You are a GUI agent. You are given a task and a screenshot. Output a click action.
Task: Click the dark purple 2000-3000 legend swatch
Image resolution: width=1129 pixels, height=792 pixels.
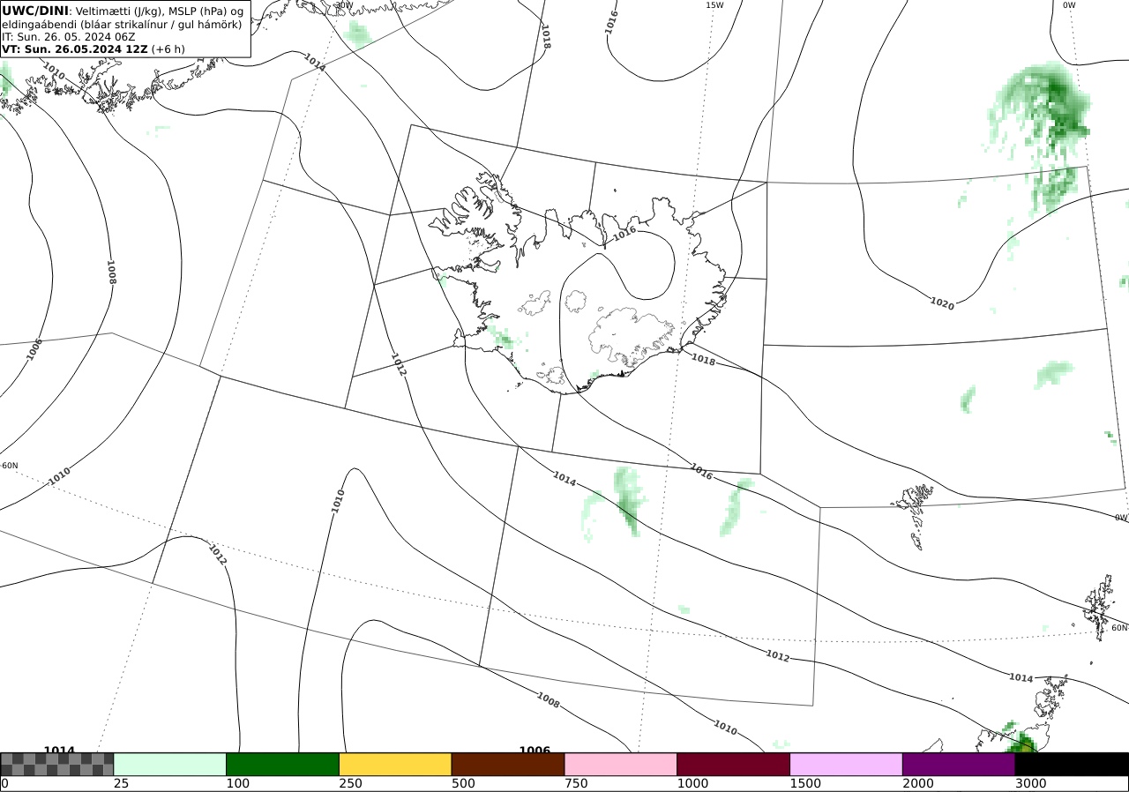959,764
